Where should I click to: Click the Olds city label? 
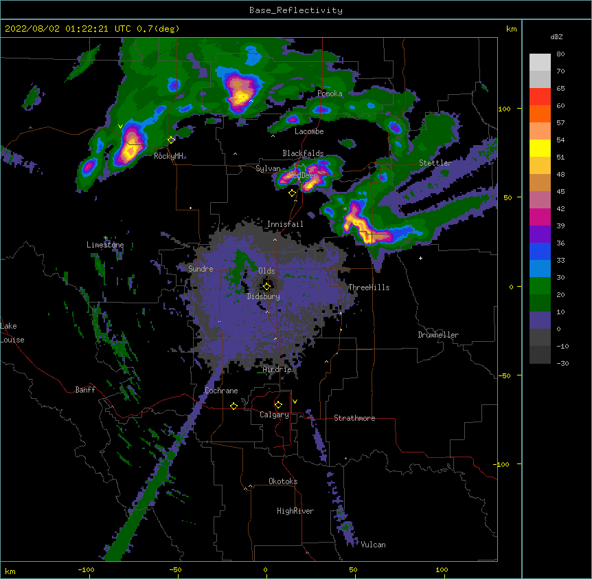tap(266, 271)
